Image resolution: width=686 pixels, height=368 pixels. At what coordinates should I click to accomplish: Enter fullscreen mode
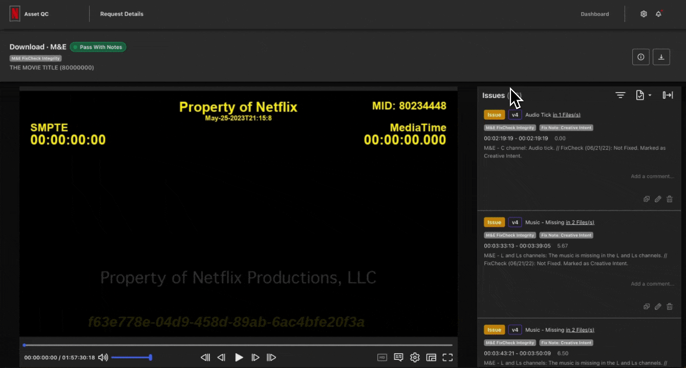[x=447, y=357]
